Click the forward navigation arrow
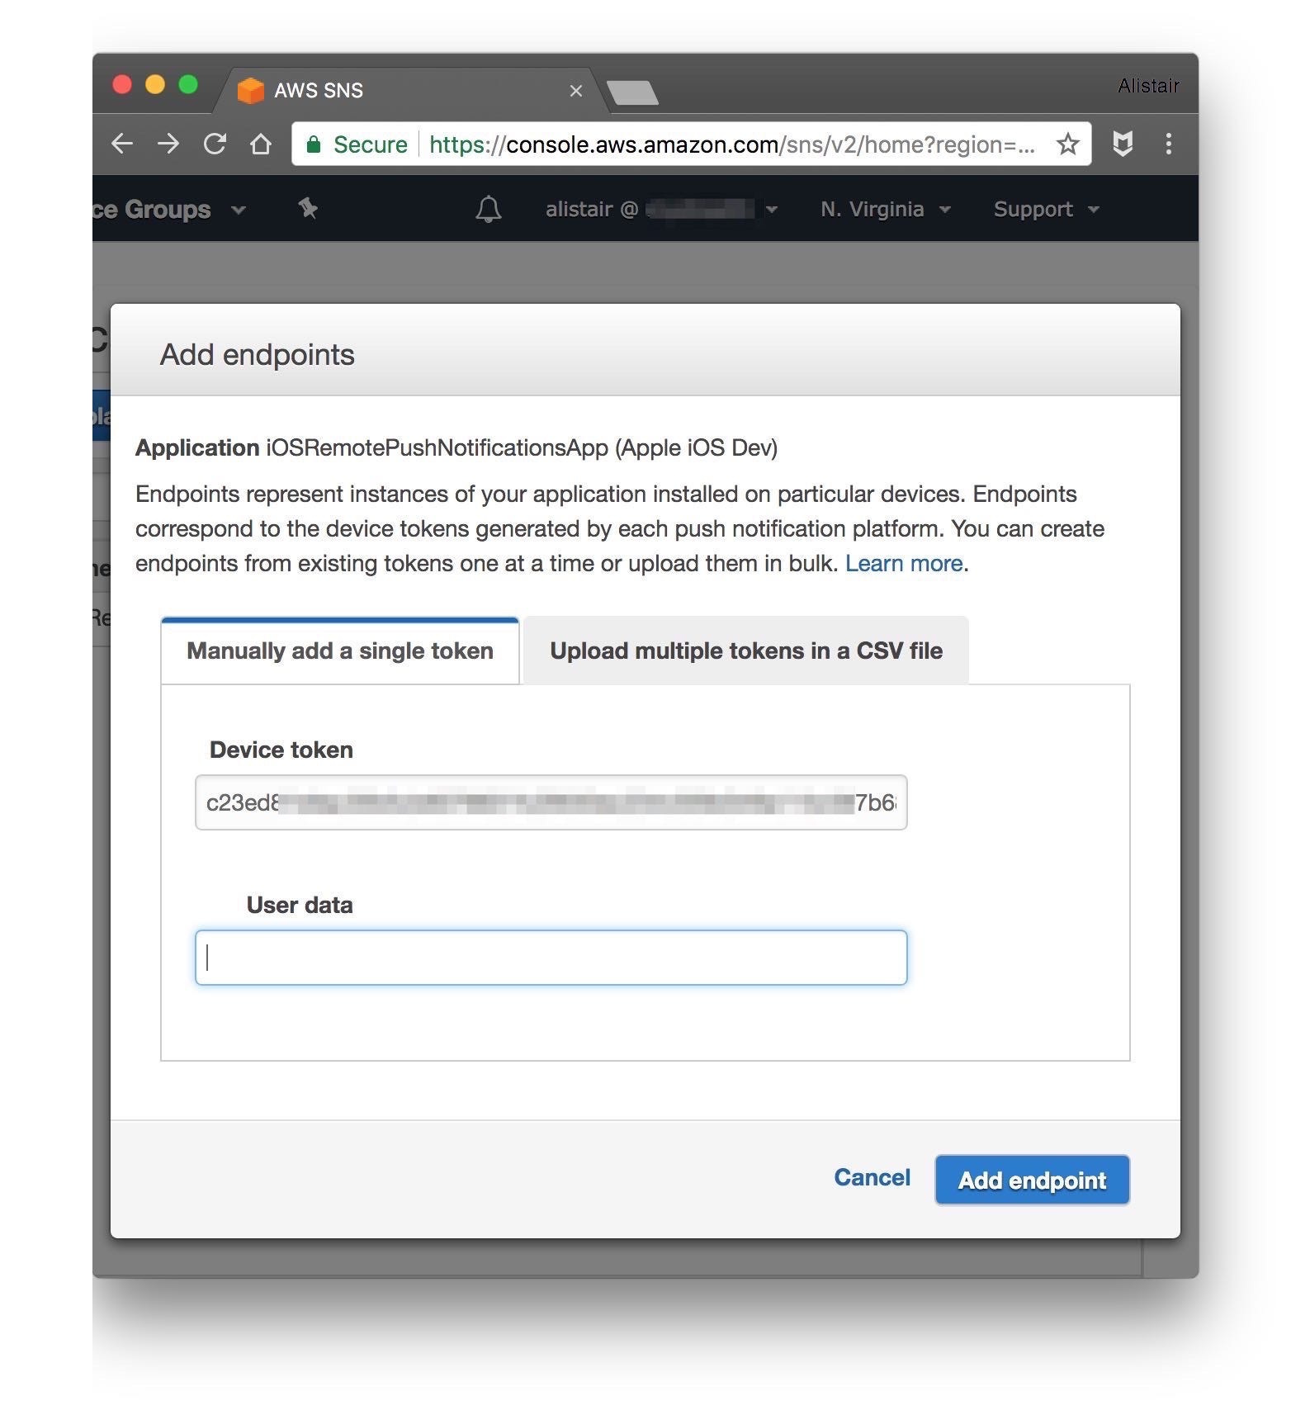This screenshot has height=1410, width=1291. tap(168, 144)
